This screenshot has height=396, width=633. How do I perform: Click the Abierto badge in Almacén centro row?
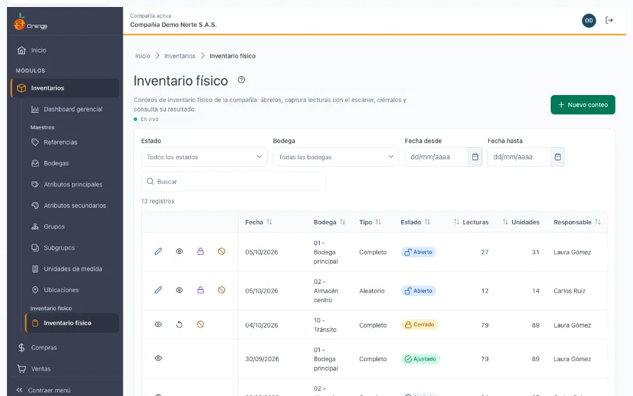click(418, 291)
